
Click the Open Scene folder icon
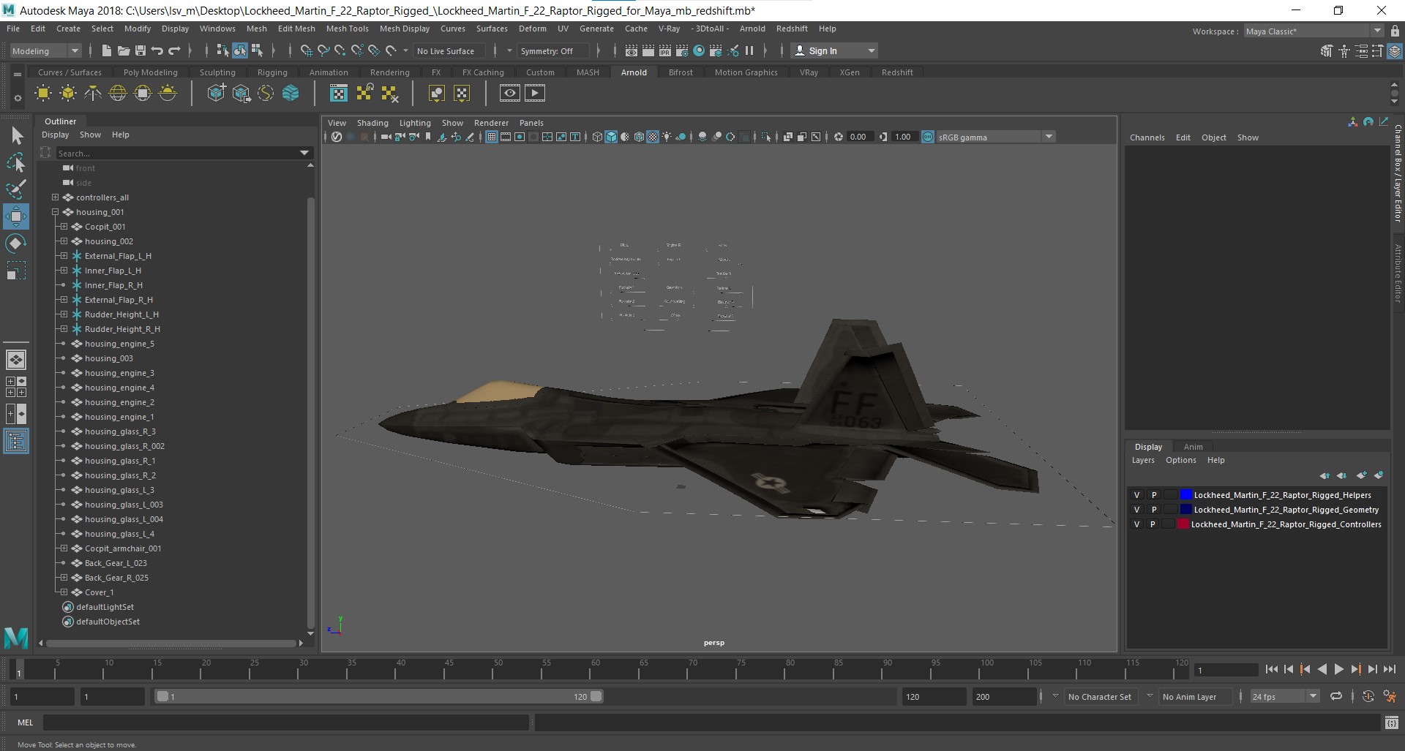pos(123,50)
